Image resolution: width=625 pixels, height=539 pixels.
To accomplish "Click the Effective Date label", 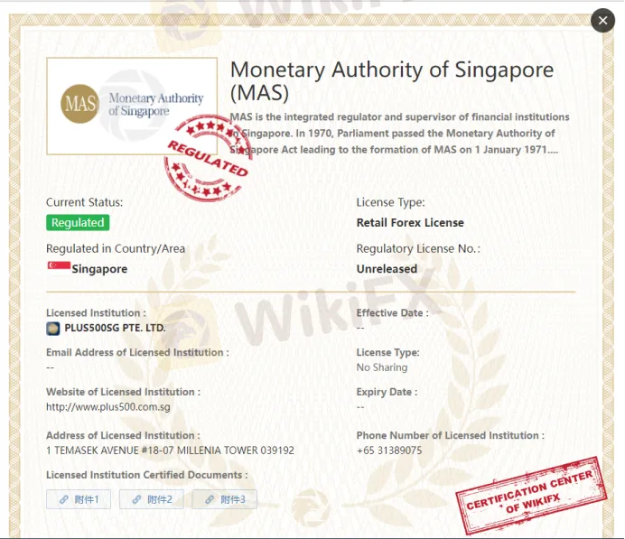I will pyautogui.click(x=392, y=313).
